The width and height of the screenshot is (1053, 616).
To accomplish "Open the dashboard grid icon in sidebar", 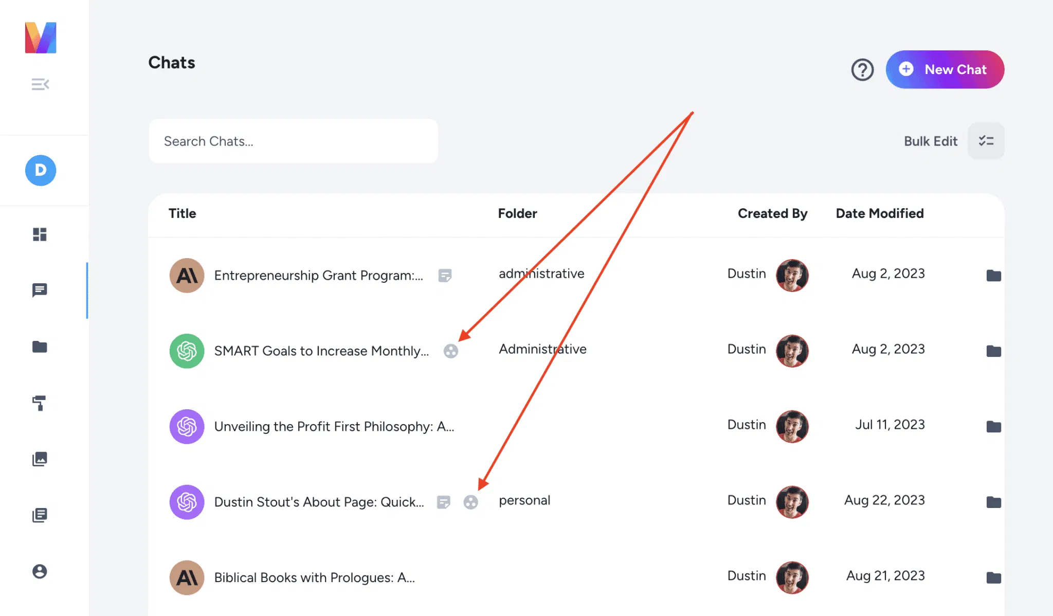I will coord(40,234).
